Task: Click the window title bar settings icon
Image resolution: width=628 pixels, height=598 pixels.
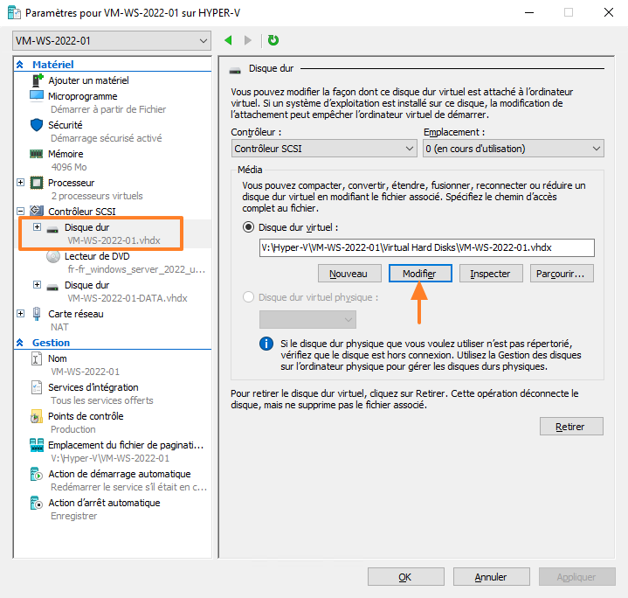Action: 14,13
